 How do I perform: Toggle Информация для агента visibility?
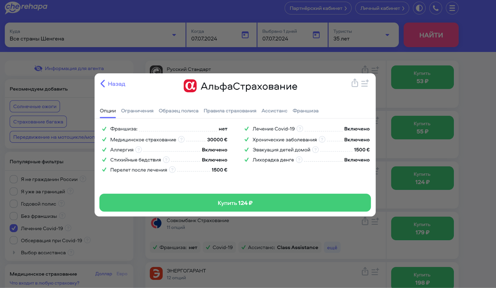coord(69,68)
